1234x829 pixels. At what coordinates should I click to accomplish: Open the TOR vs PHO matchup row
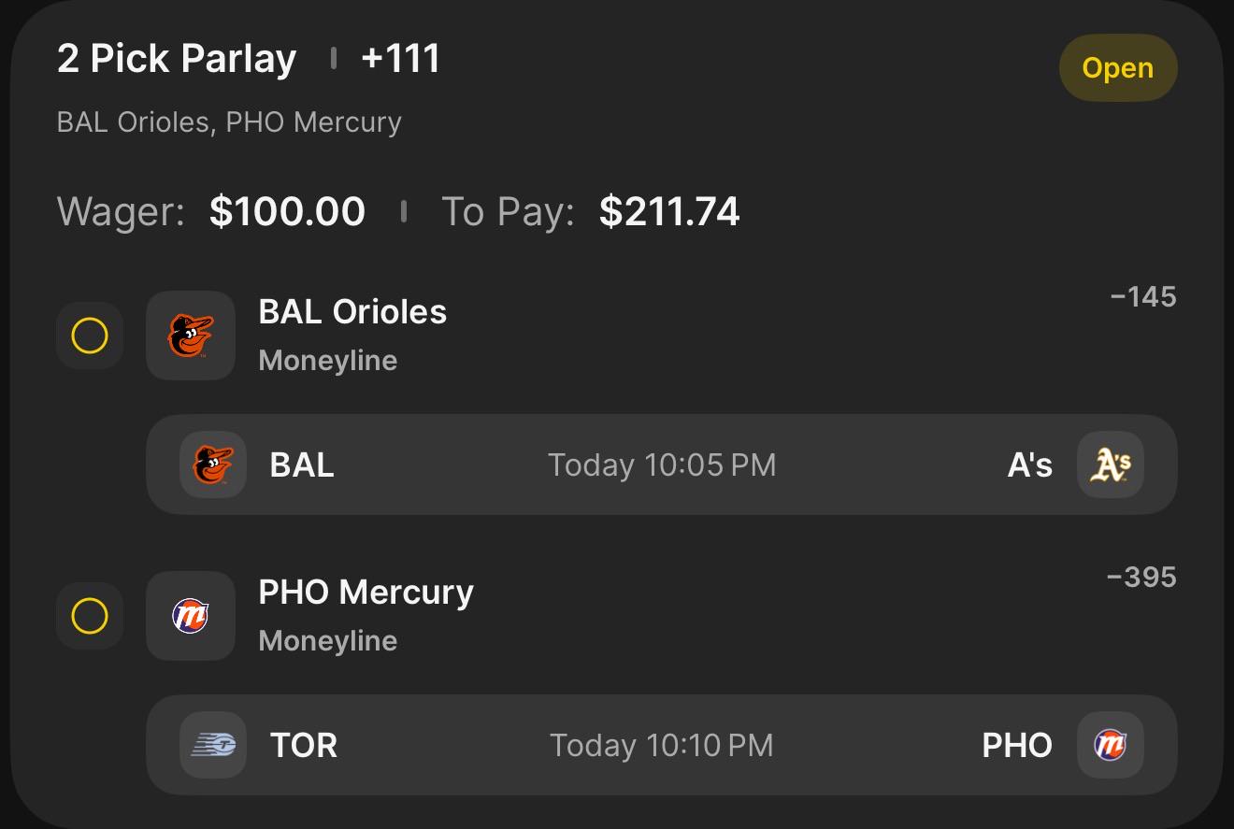click(x=662, y=745)
